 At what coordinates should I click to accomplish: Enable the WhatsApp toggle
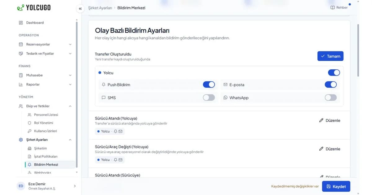(x=331, y=97)
